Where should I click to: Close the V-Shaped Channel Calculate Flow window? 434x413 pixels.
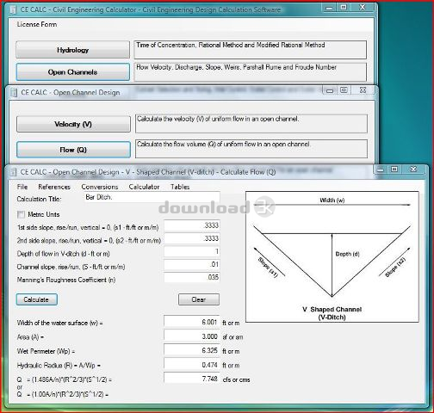[413, 170]
